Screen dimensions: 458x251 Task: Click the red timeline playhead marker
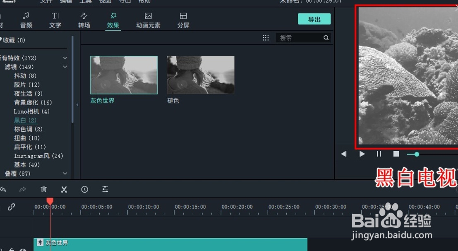pos(50,201)
